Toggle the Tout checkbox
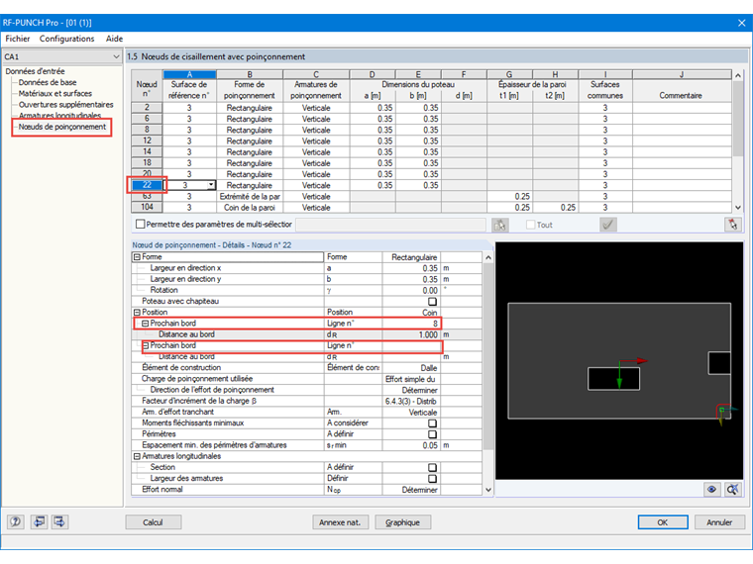The image size is (753, 564). pos(531,225)
